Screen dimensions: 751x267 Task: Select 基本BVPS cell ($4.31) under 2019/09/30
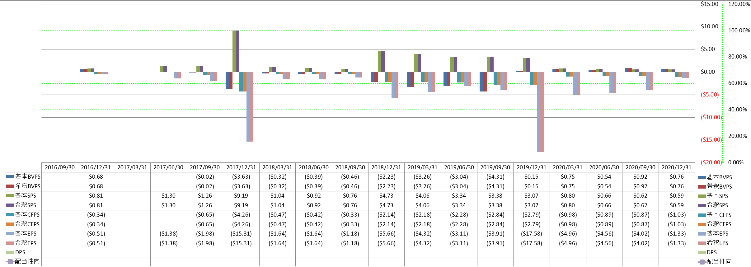tap(495, 177)
